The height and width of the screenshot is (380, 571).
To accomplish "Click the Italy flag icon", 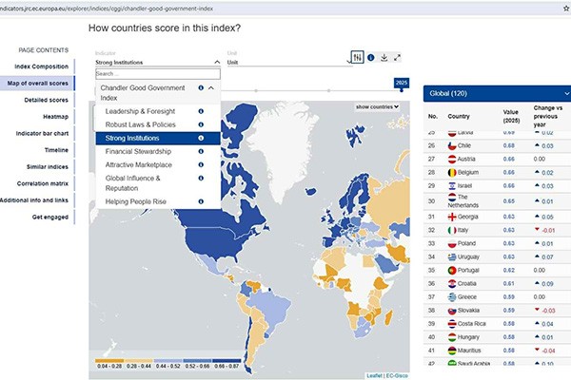I will tap(452, 230).
